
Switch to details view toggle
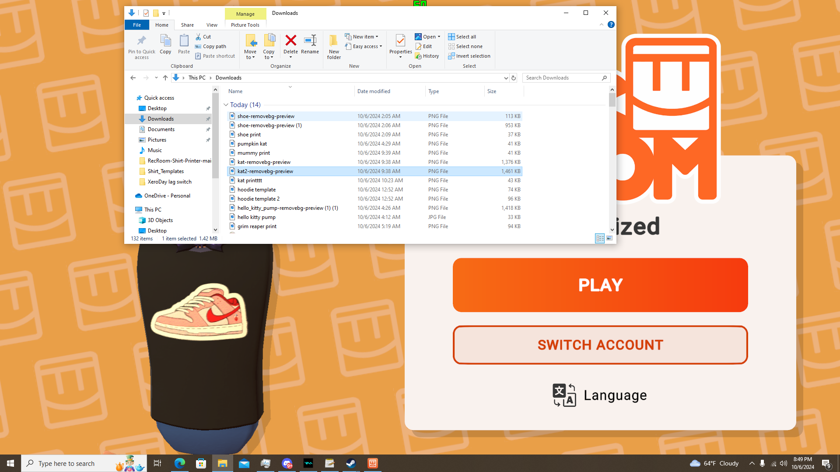[600, 239]
